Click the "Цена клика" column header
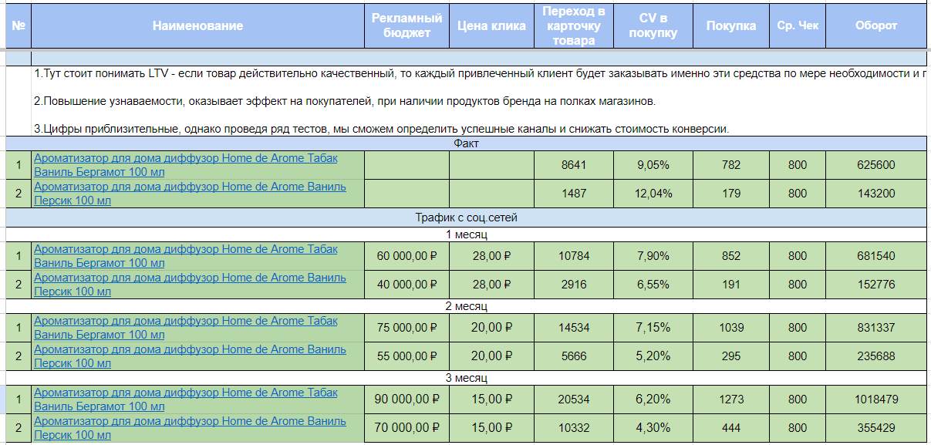The width and height of the screenshot is (931, 445). 491,26
